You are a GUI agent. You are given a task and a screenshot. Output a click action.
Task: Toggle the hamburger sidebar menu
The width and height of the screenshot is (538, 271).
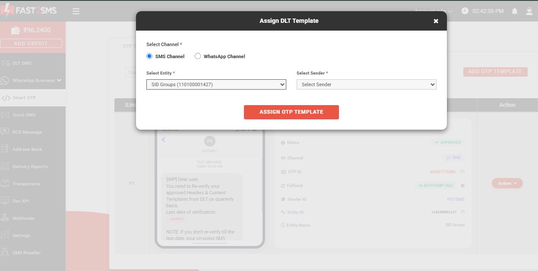(x=76, y=11)
